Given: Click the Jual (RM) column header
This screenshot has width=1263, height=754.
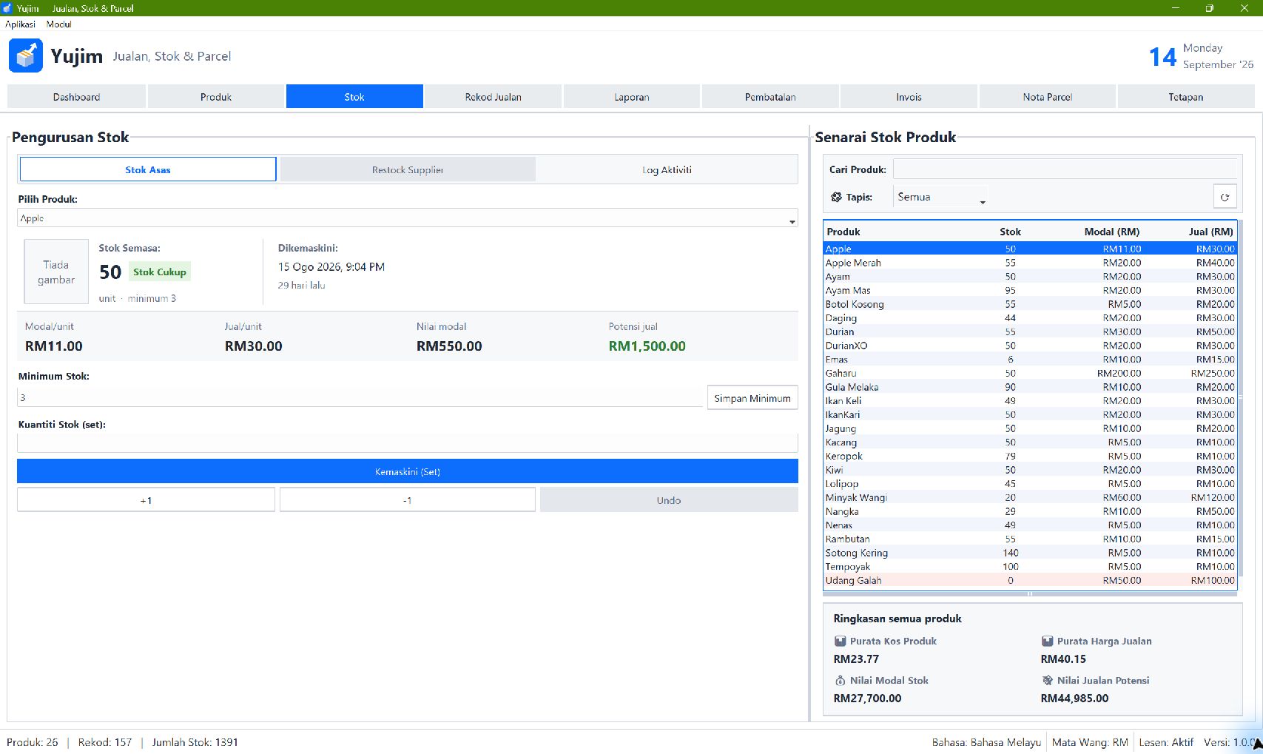Looking at the screenshot, I should [1211, 232].
